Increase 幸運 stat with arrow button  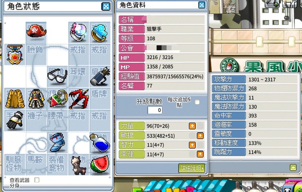click(200, 154)
